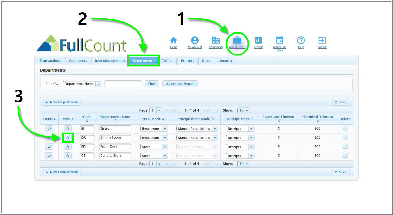Click the Logout icon

pyautogui.click(x=322, y=41)
